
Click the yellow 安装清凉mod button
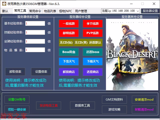(144, 100)
